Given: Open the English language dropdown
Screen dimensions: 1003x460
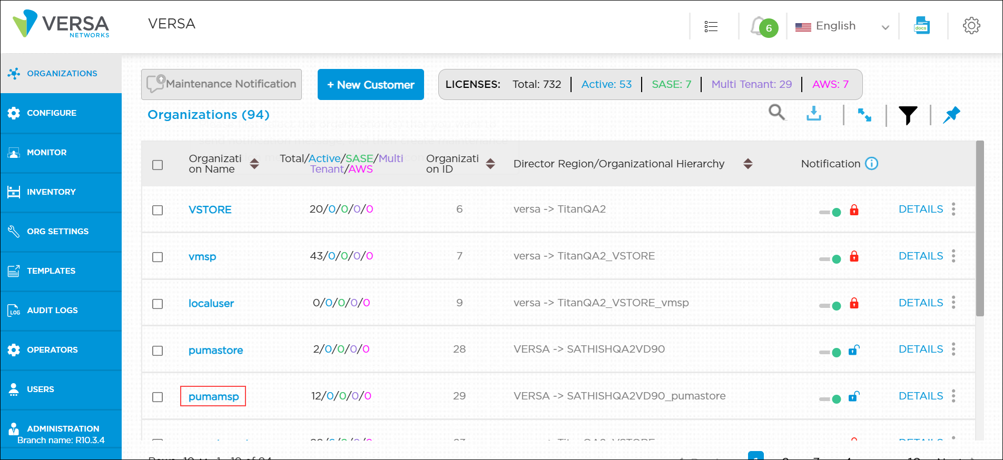Looking at the screenshot, I should click(x=842, y=26).
